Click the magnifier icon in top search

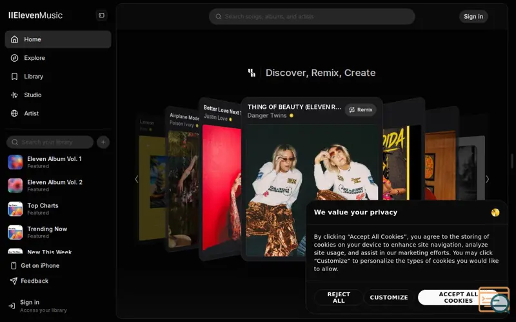point(218,17)
